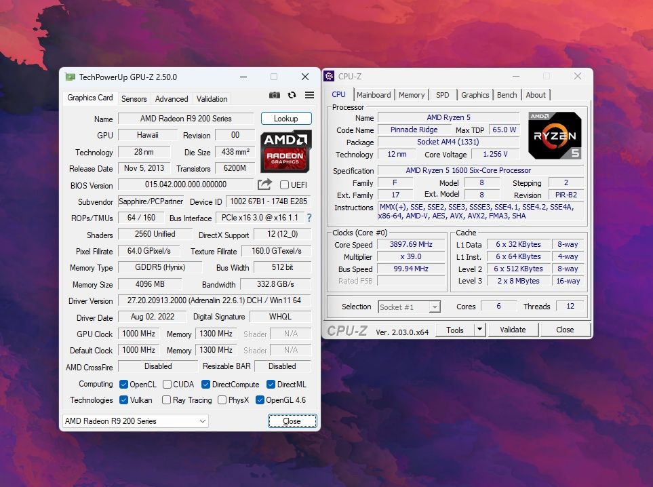This screenshot has height=487, width=653.
Task: Expand the CPU-Z Tools dropdown arrow
Action: coord(480,330)
